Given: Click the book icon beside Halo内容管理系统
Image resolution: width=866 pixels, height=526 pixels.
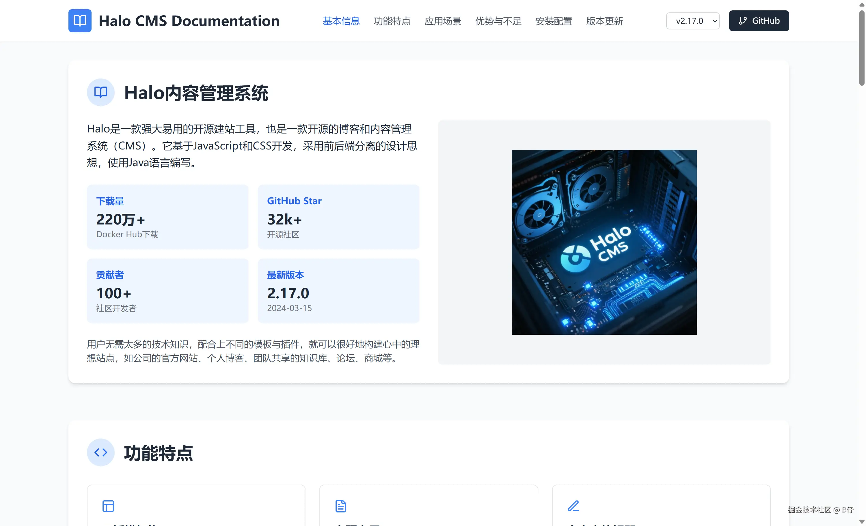Looking at the screenshot, I should coord(100,92).
